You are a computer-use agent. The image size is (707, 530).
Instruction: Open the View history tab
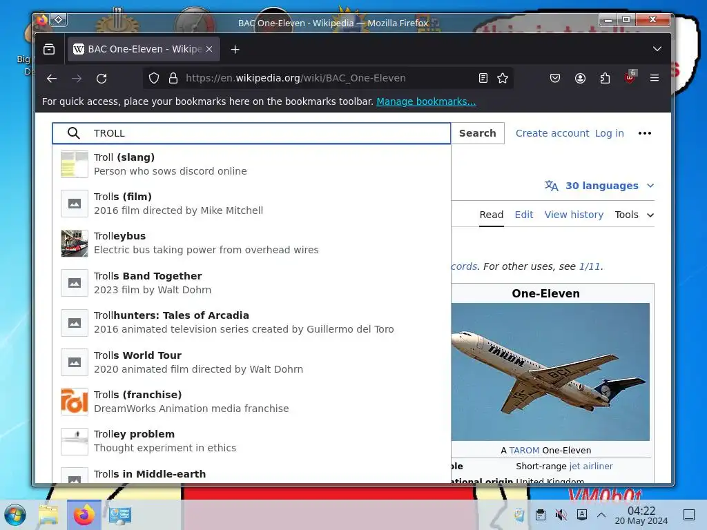(574, 215)
